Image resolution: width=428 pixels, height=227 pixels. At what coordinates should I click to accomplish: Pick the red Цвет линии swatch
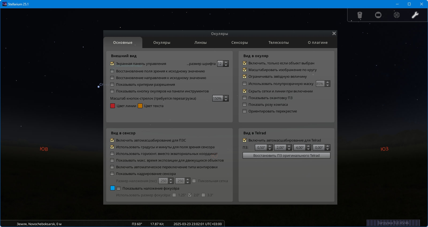(x=113, y=106)
